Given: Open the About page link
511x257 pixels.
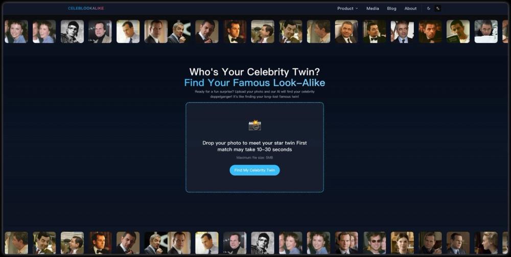Looking at the screenshot, I should (410, 9).
